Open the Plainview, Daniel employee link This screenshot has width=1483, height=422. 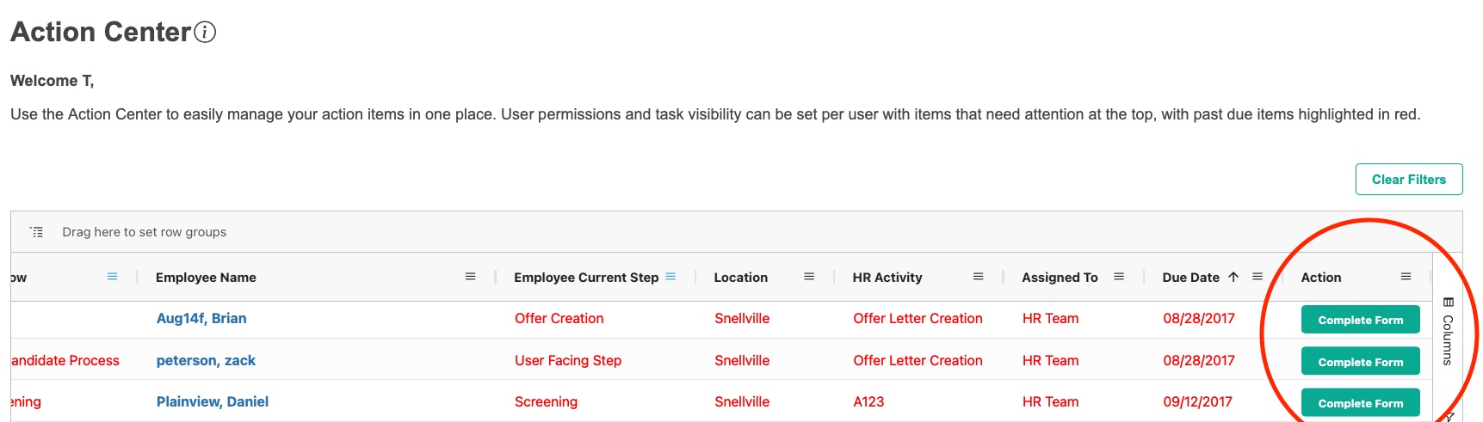click(213, 401)
